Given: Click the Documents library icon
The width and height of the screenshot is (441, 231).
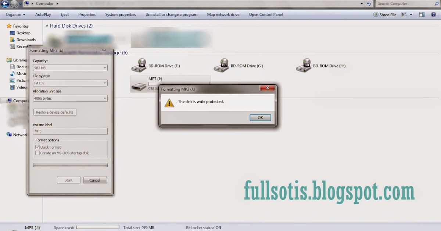Looking at the screenshot, I should [x=13, y=67].
